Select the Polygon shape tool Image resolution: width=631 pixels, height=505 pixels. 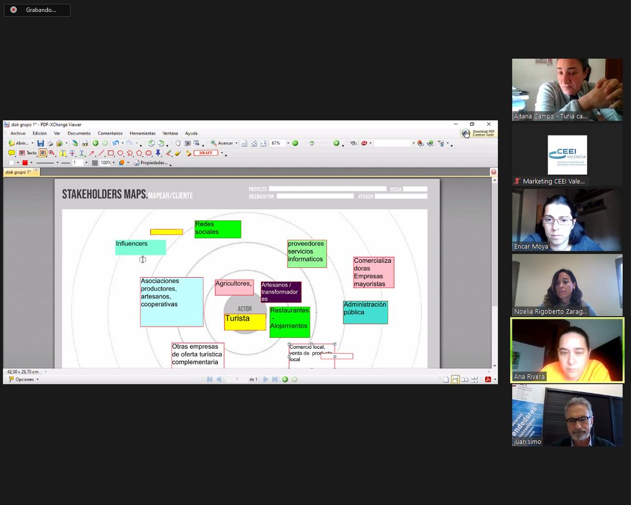click(139, 153)
